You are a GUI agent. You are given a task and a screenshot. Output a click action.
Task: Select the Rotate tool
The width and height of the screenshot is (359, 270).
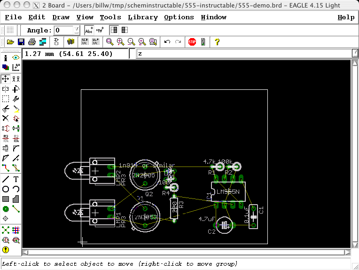point(16,89)
